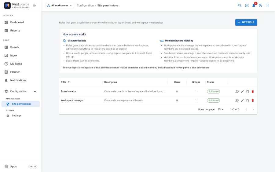Screen dimensions: 275x172
Task: Click the Published badge for Board creator
Action: 214,92
